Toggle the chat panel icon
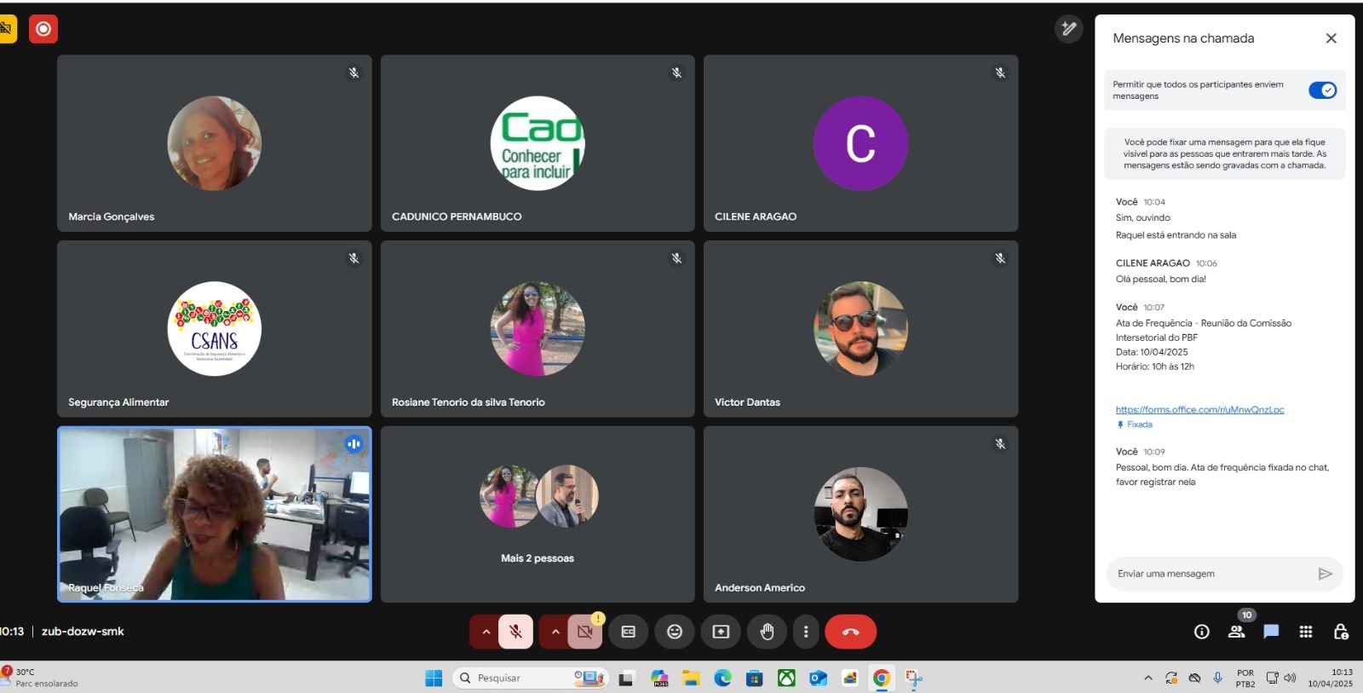The image size is (1363, 693). 1271,632
